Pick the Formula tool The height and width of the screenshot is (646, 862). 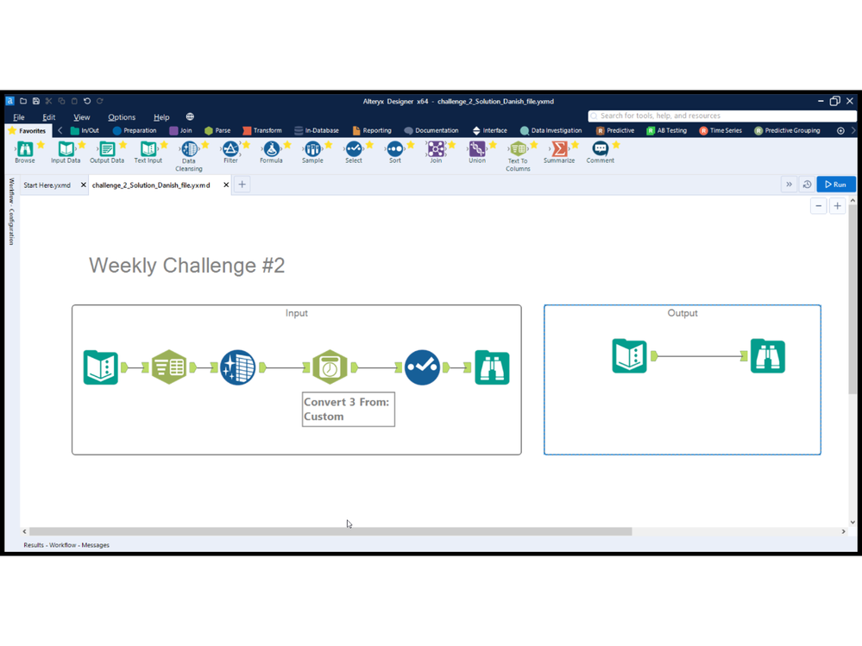pyautogui.click(x=271, y=152)
